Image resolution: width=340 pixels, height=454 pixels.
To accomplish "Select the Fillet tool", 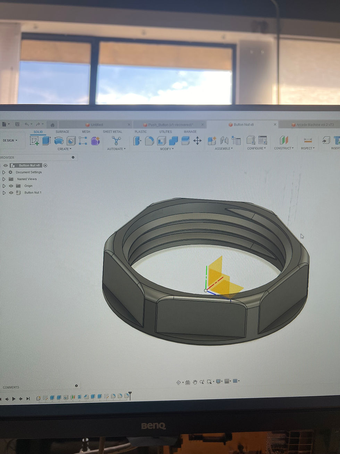I will [x=150, y=140].
